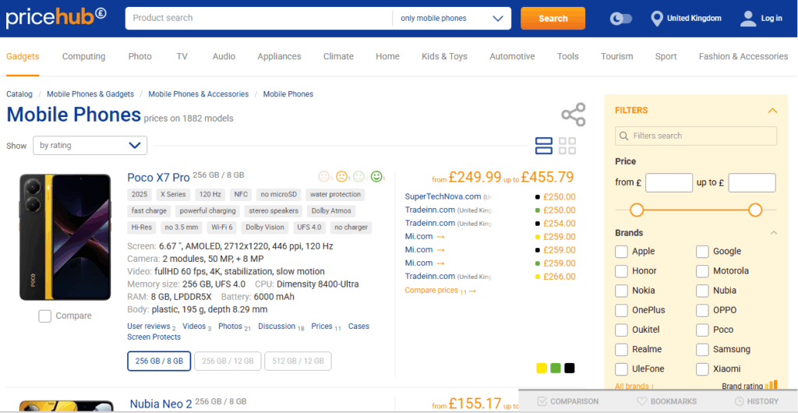Click the dark green happy face rating

376,176
